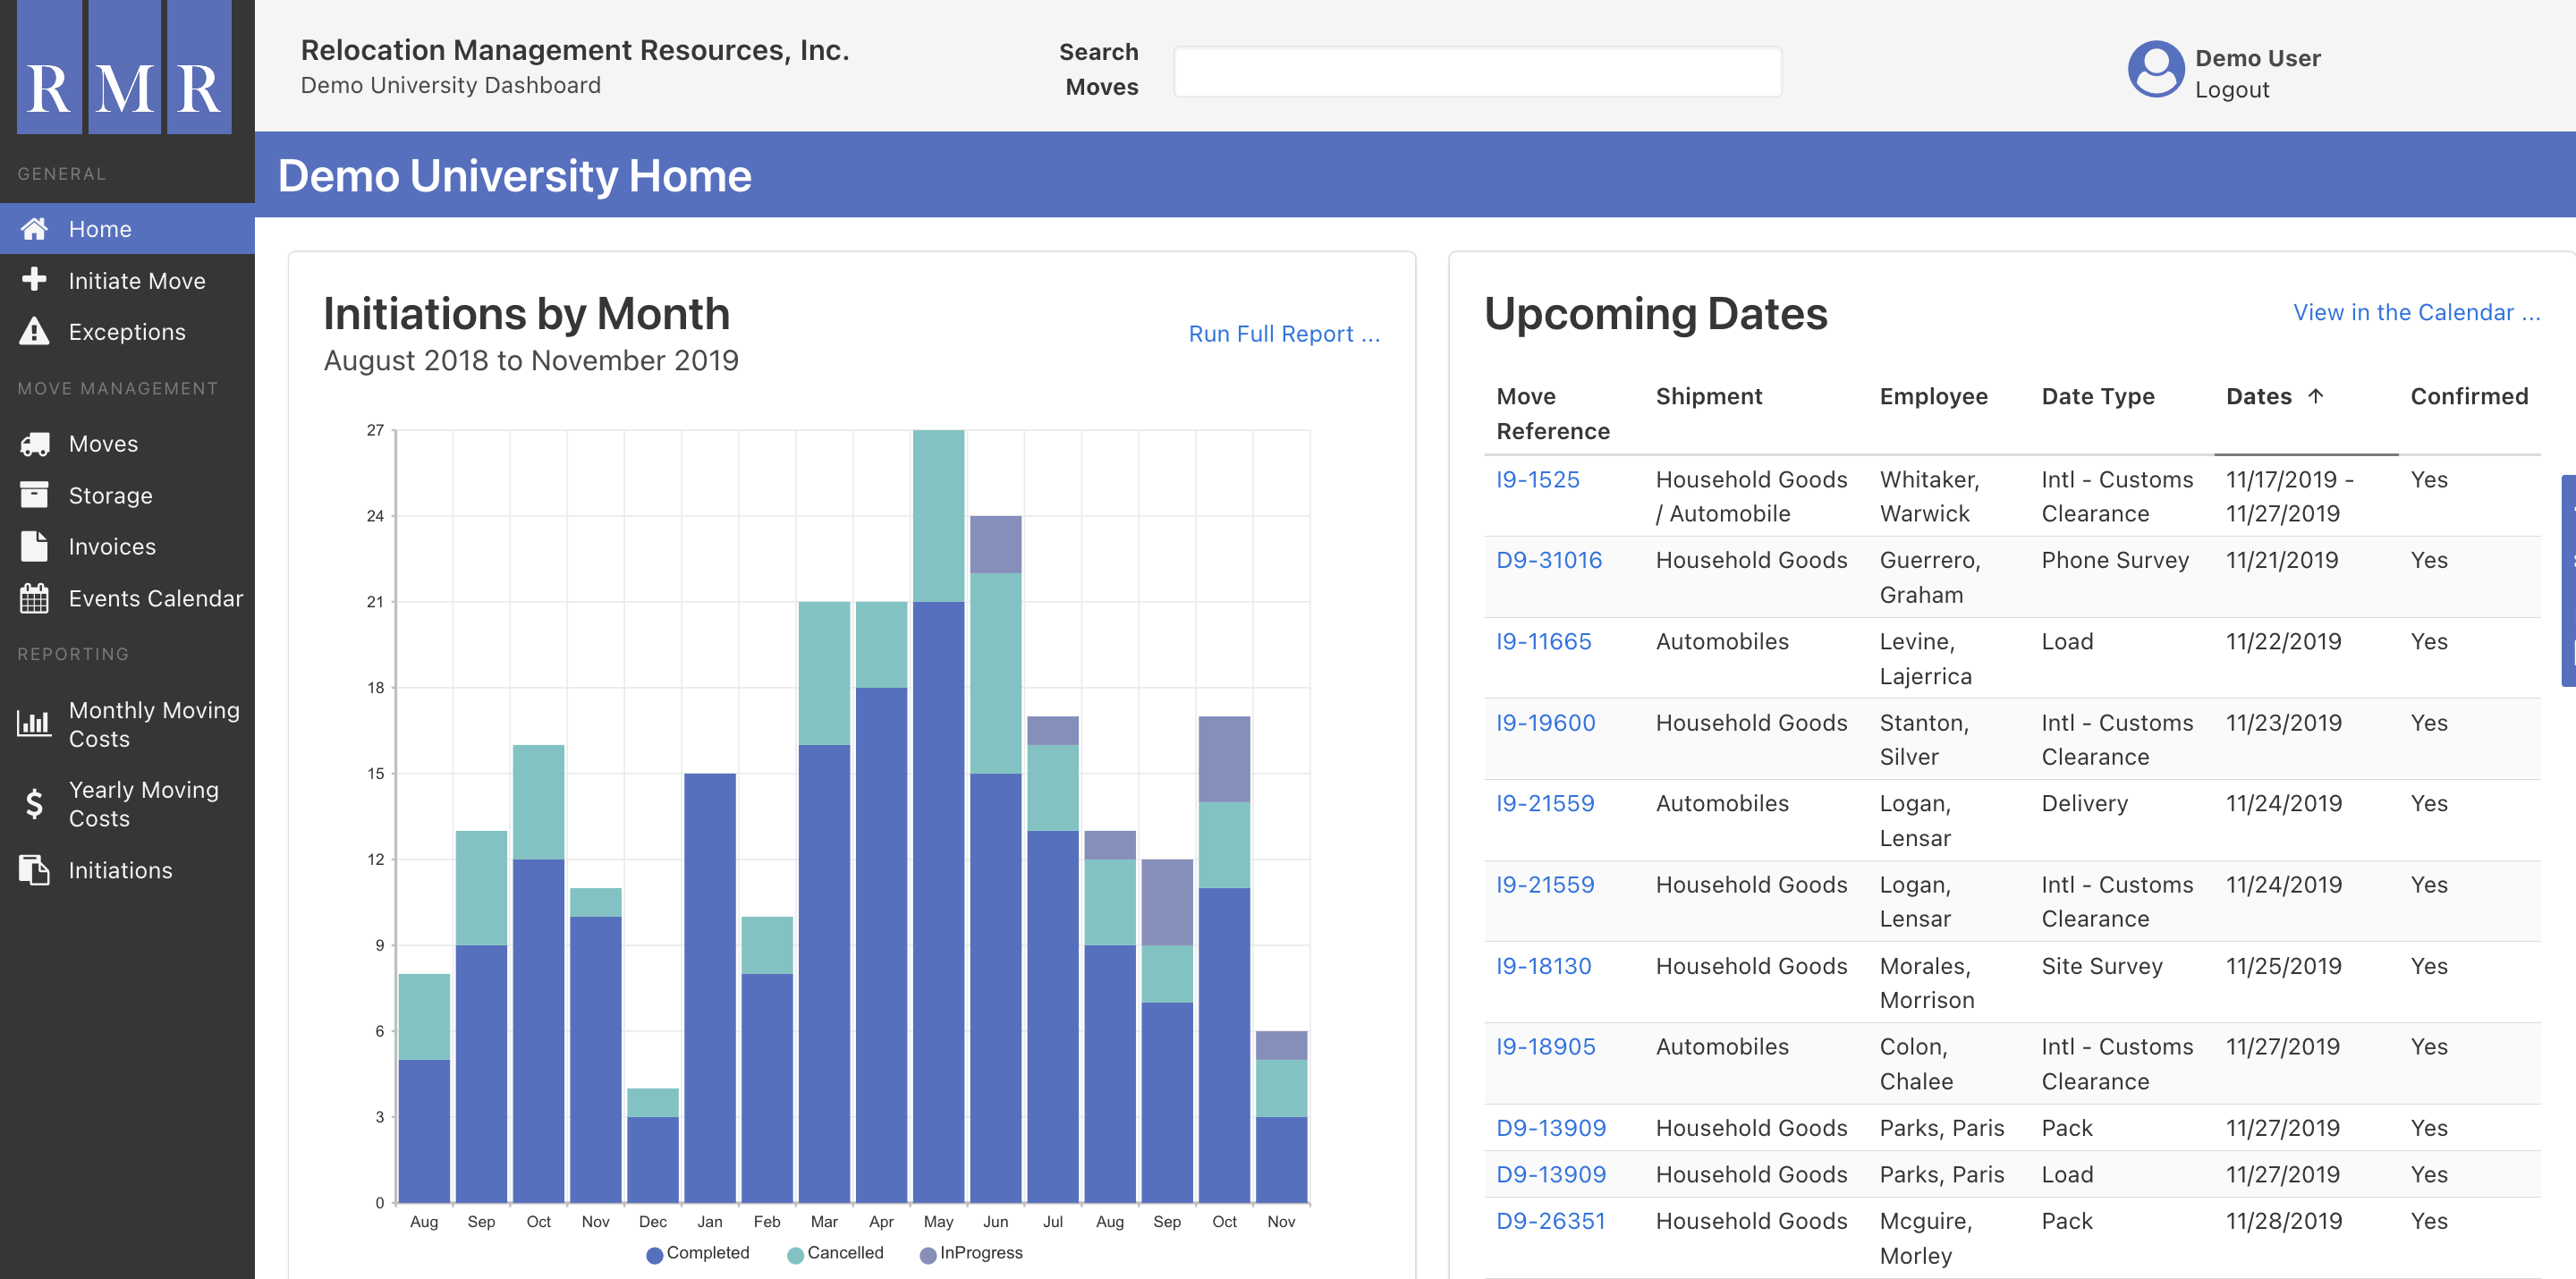
Task: Sort by the Dates column header arrow
Action: coord(2316,396)
